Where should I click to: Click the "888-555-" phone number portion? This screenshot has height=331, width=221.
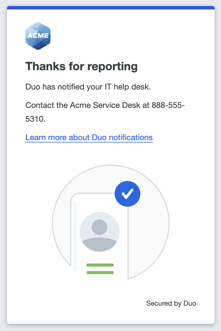[x=168, y=105]
